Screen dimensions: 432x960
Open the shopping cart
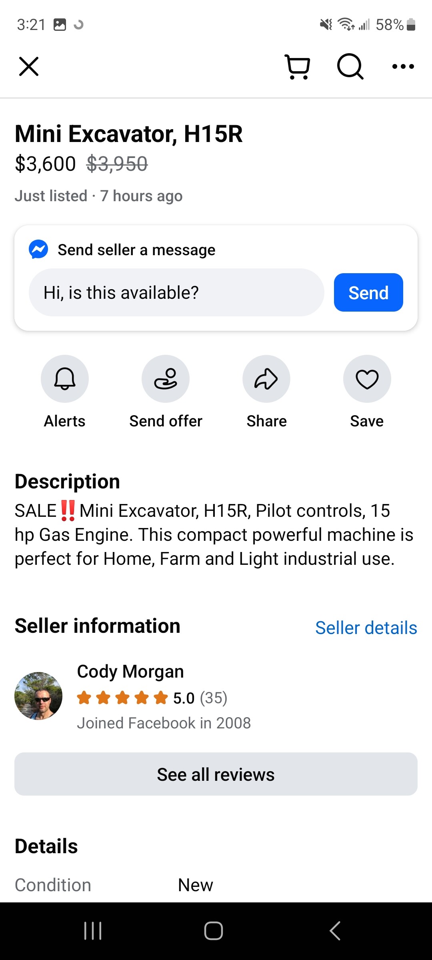pyautogui.click(x=298, y=66)
